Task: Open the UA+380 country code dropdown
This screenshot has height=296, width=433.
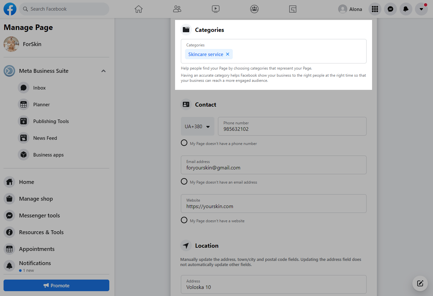Action: [x=197, y=126]
